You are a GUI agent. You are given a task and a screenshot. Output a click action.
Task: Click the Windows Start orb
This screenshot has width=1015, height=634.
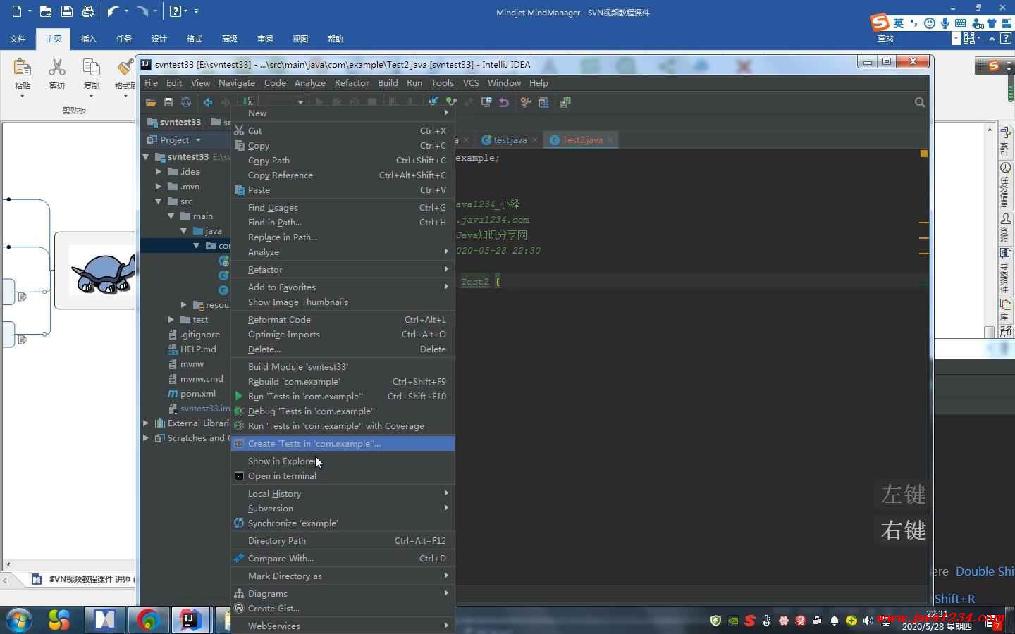(x=18, y=620)
